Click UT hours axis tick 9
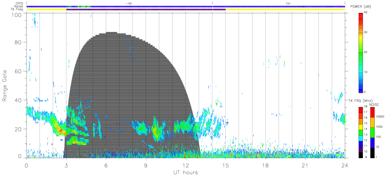The image size is (388, 179). (x=146, y=165)
